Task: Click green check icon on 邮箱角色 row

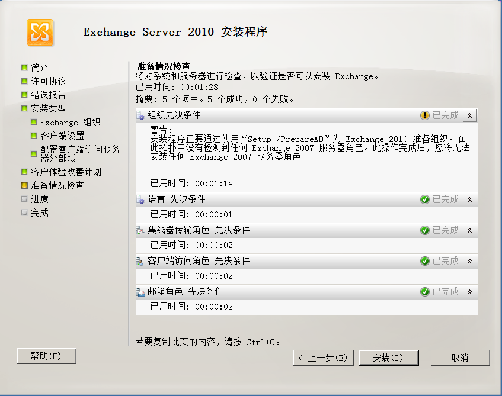Action: (424, 292)
